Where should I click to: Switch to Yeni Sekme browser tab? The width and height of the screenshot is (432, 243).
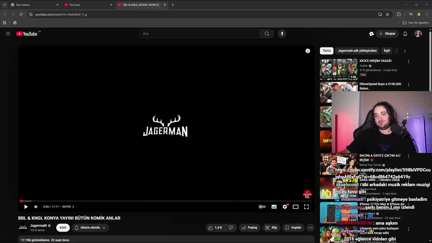(x=34, y=5)
